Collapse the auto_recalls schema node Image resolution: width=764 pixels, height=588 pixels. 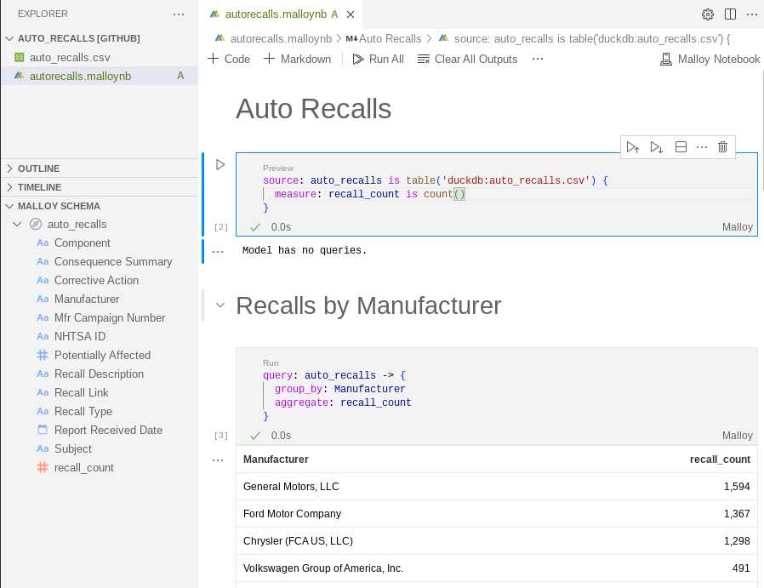coord(18,224)
